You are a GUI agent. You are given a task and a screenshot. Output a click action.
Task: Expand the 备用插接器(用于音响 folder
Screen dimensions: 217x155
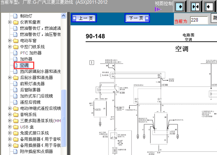click(10, 139)
